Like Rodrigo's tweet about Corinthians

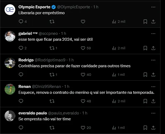click(83, 75)
